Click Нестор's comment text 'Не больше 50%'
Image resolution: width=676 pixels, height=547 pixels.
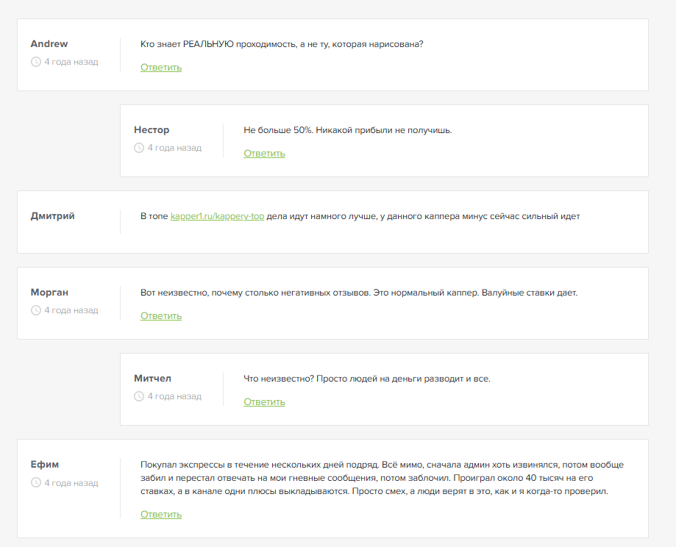(347, 130)
